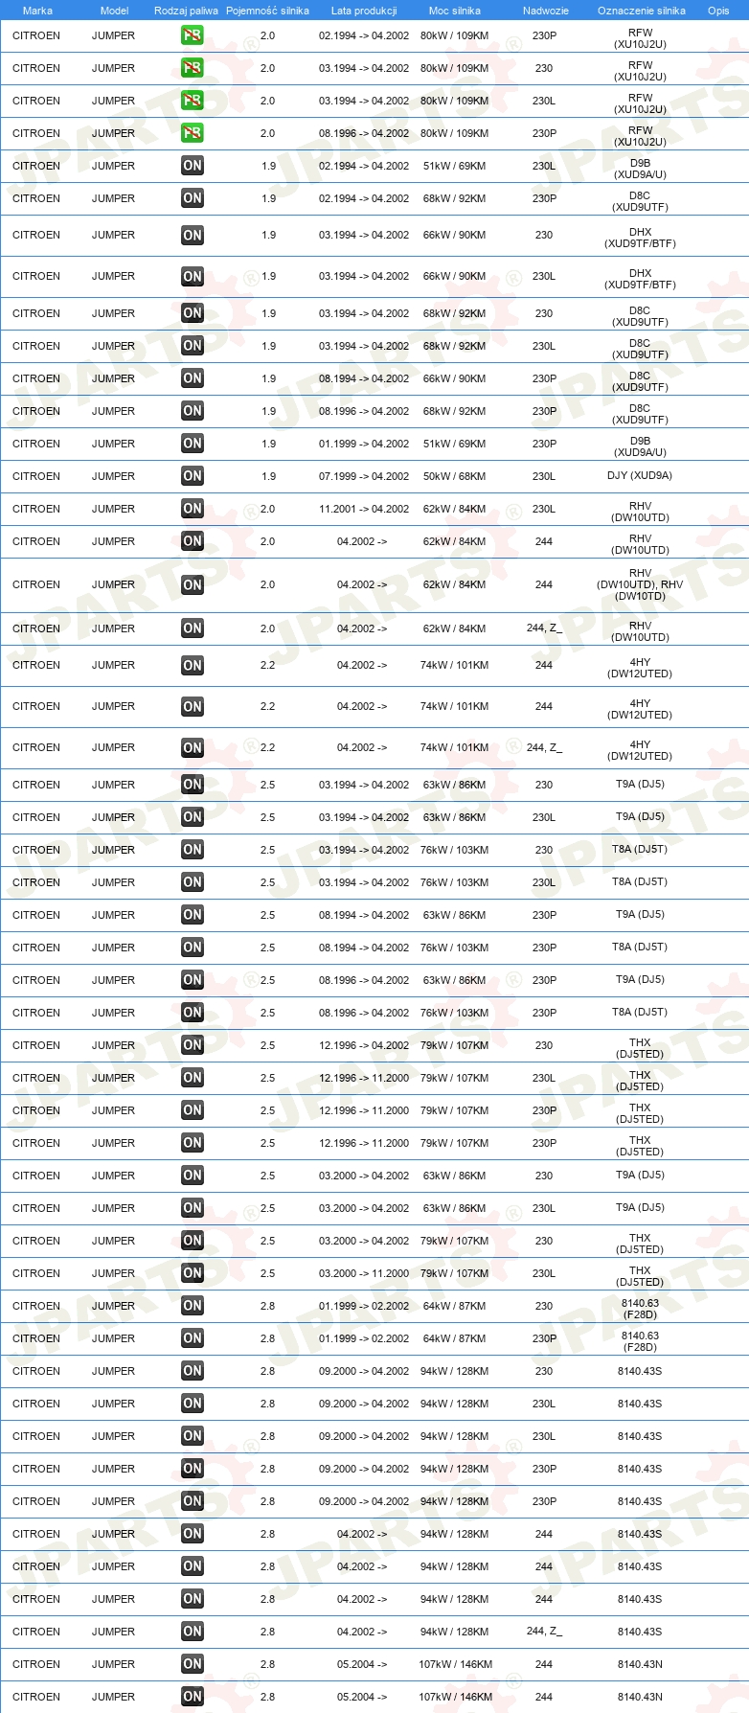Click the Opis column header
Viewport: 749px width, 1713px height.
[718, 11]
